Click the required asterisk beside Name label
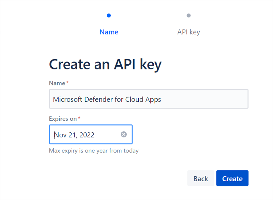The image size is (273, 200). [x=67, y=82]
